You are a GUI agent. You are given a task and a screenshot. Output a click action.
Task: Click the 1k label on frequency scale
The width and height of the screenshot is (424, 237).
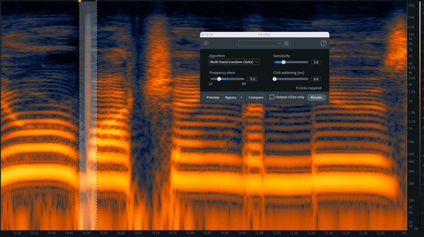pos(411,128)
